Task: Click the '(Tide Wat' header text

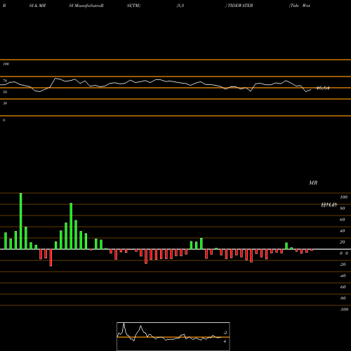Action: click(300, 6)
